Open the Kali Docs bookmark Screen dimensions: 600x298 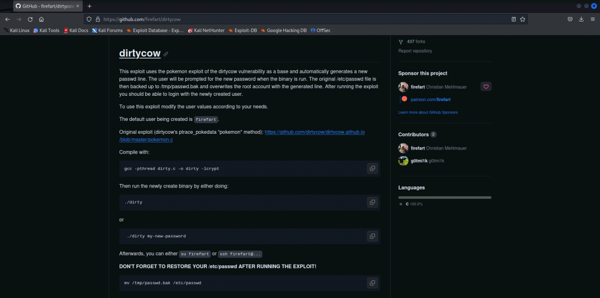click(76, 30)
